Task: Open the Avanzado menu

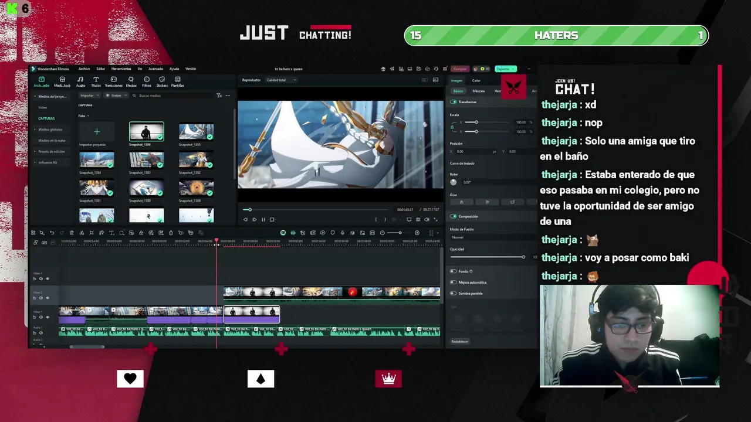Action: point(155,69)
